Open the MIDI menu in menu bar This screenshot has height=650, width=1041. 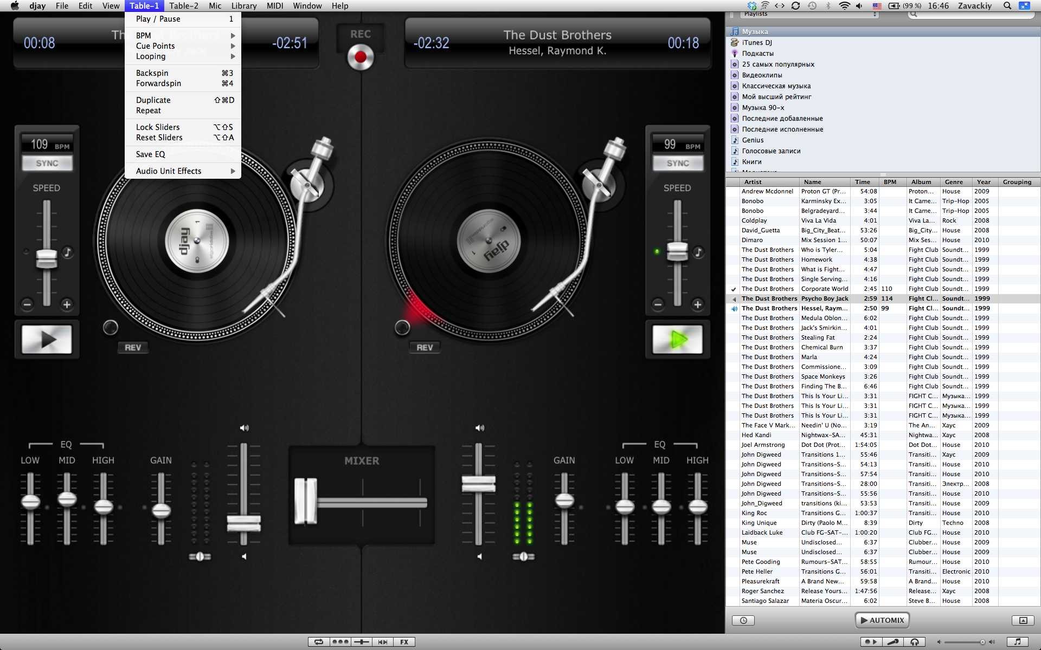click(x=275, y=6)
